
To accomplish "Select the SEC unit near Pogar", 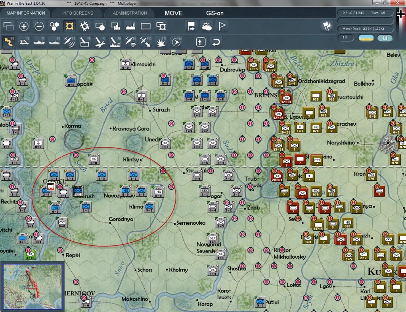I will click(x=205, y=191).
